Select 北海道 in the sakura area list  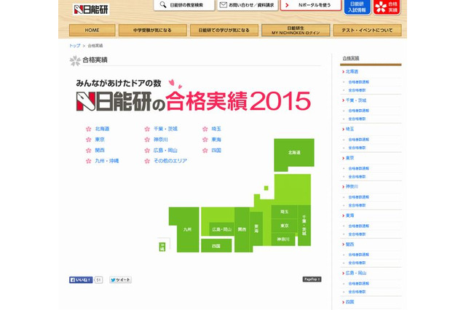pos(102,129)
